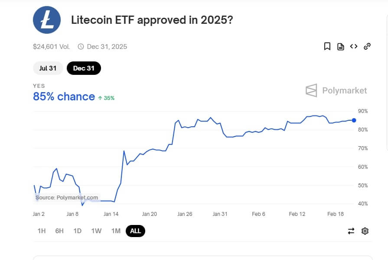Select the Dec 31 date tab
This screenshot has width=388, height=260.
click(x=84, y=68)
